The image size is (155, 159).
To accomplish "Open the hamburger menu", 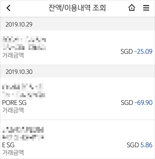I will click(146, 8).
